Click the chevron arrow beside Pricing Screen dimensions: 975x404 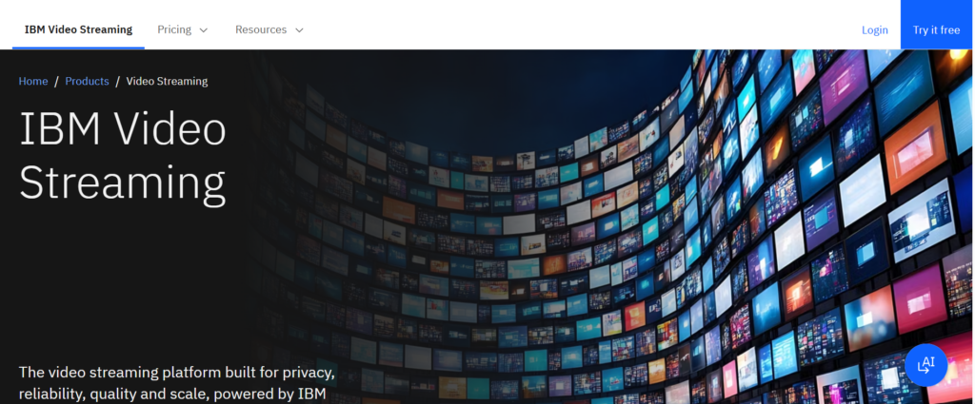click(x=203, y=30)
